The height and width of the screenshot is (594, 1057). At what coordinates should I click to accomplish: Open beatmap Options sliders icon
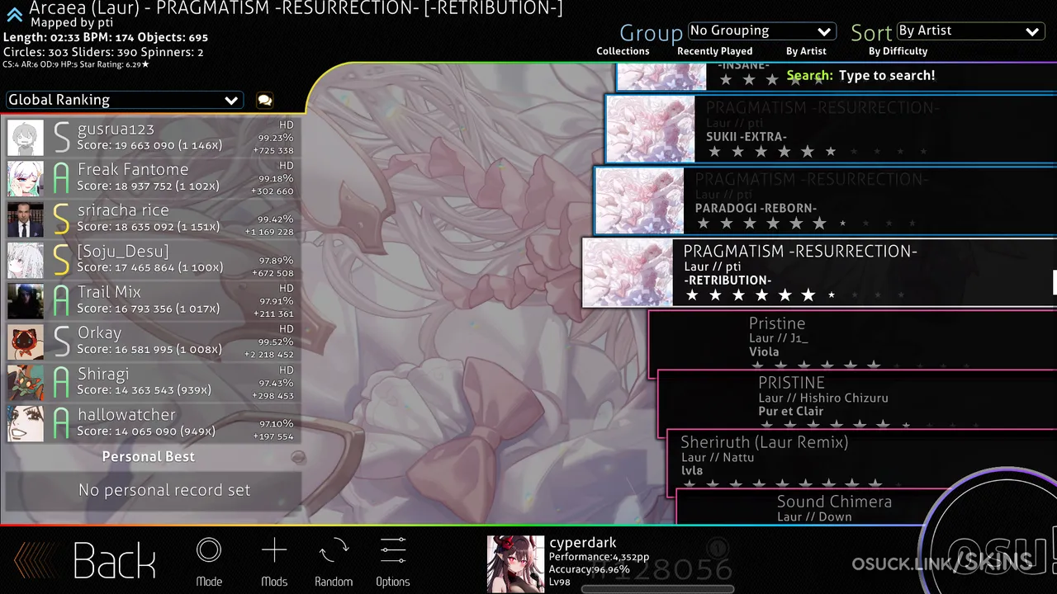pos(393,550)
